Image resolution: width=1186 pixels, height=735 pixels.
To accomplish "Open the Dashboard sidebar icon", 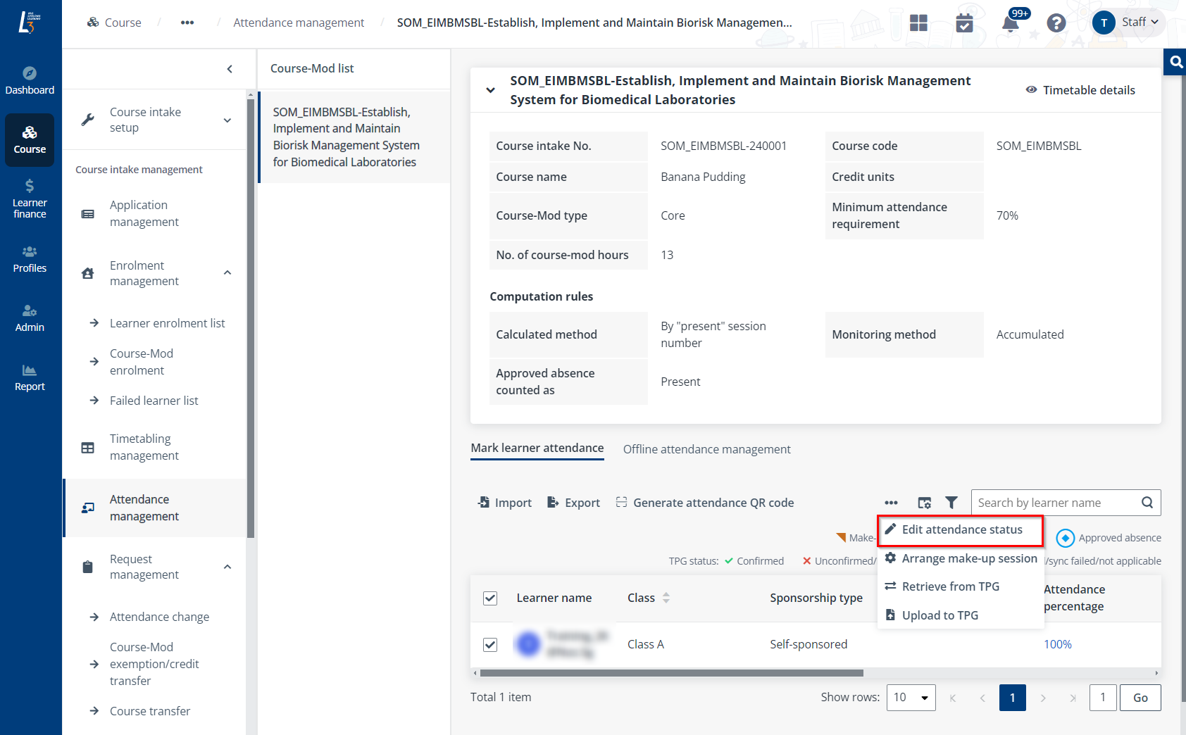I will tap(30, 80).
